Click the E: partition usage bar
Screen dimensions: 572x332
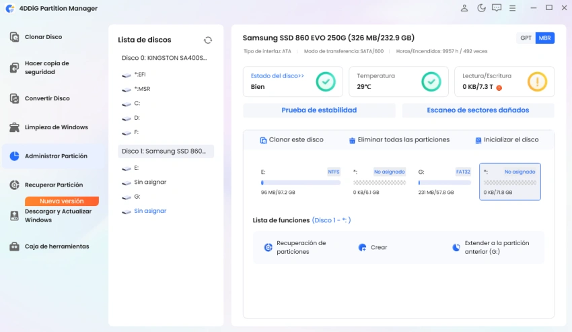click(301, 182)
